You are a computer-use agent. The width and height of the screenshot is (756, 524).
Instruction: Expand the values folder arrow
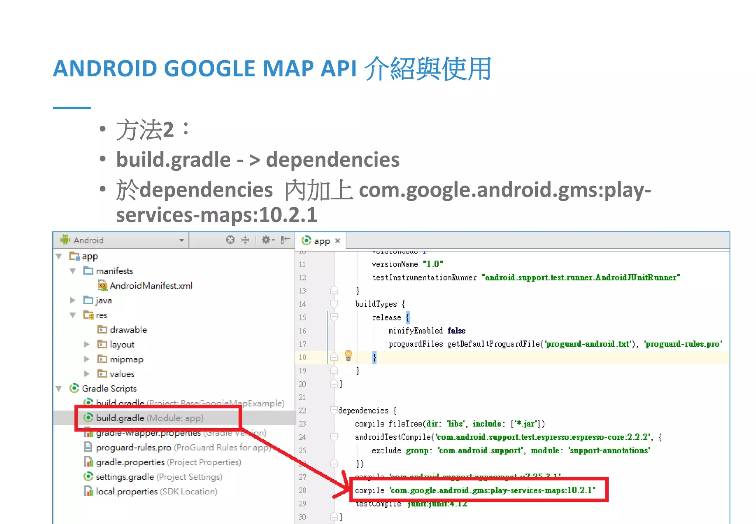87,374
